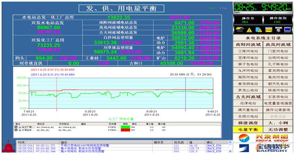Screen dimensions: 294x155
Task: Click the red alarm siren icon
Action: pos(8,147)
